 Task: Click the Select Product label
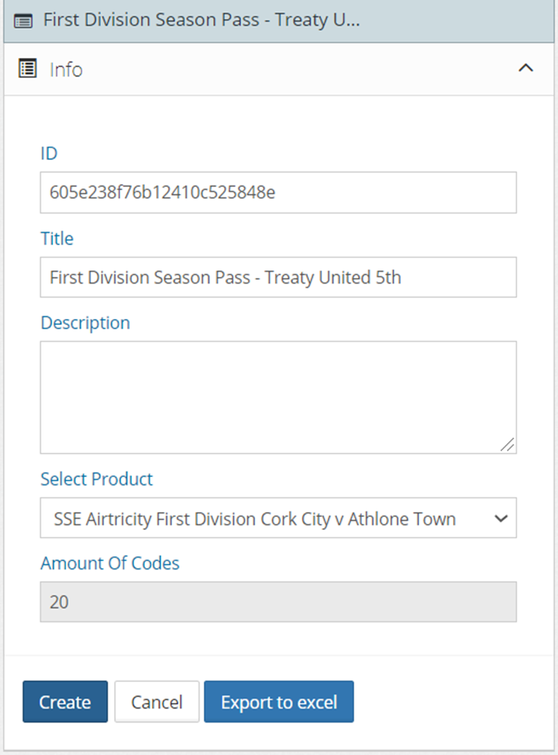pos(97,479)
